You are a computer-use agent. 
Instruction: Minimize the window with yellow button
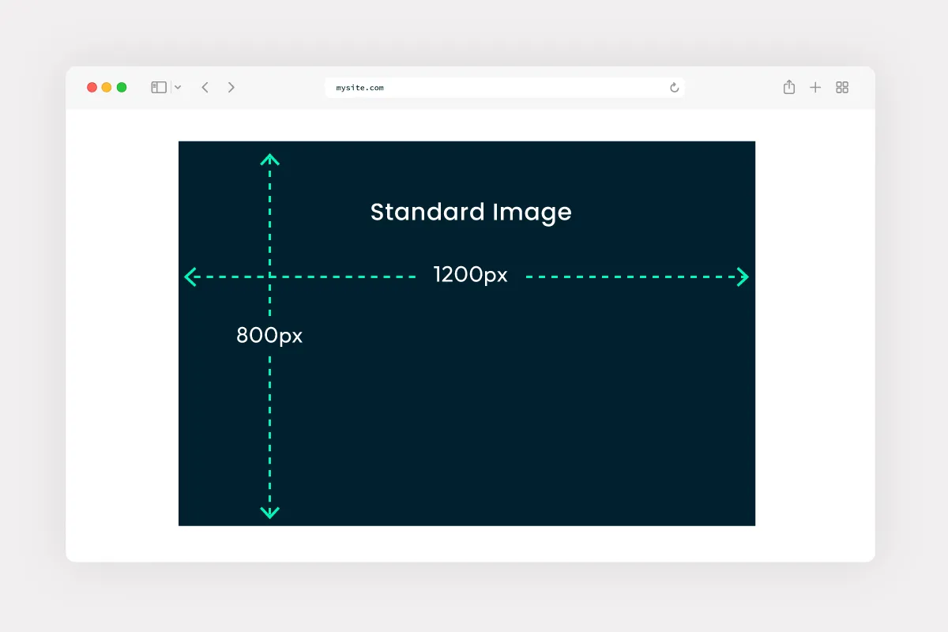pyautogui.click(x=107, y=88)
